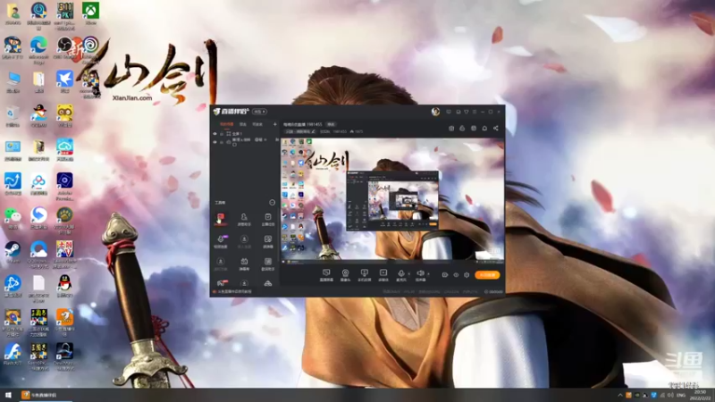
Task: Click the record video icon near gear
Action: (444, 275)
